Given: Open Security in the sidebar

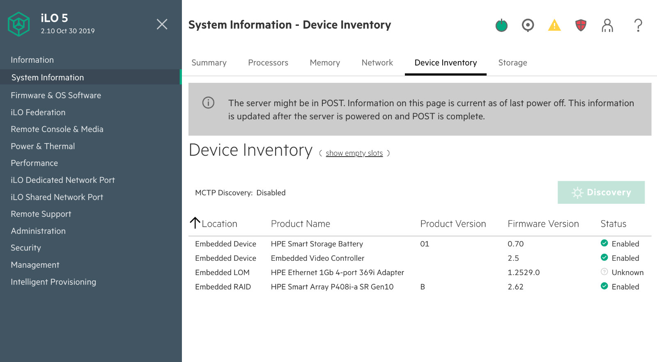Looking at the screenshot, I should pyautogui.click(x=26, y=248).
